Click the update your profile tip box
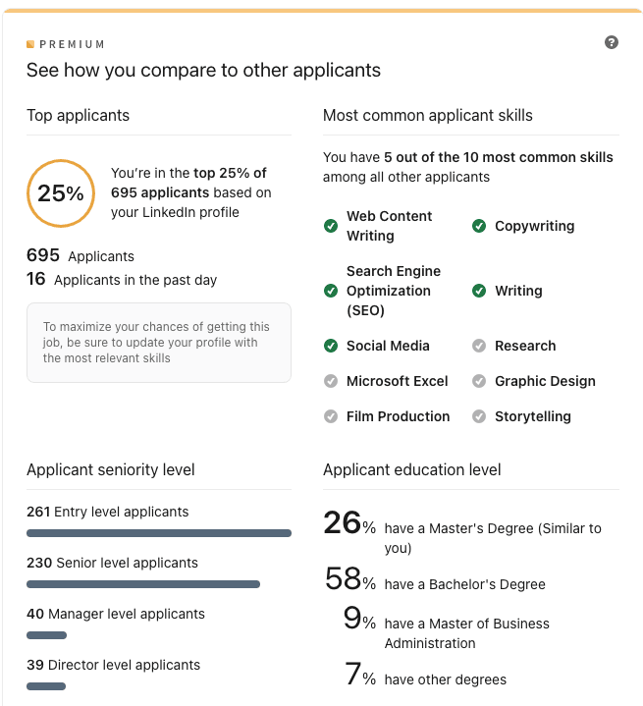Viewport: 643px width, 706px height. click(159, 343)
